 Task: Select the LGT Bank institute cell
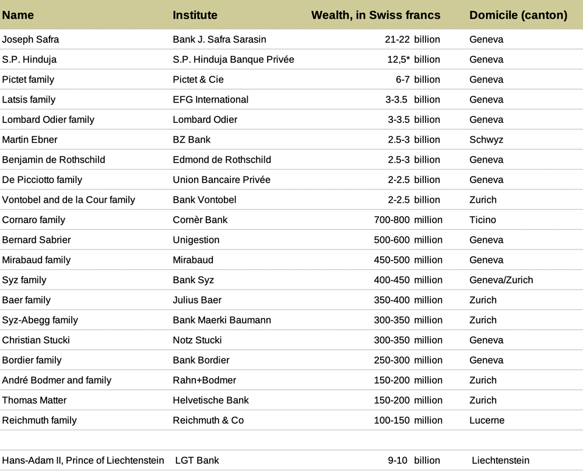pyautogui.click(x=197, y=460)
